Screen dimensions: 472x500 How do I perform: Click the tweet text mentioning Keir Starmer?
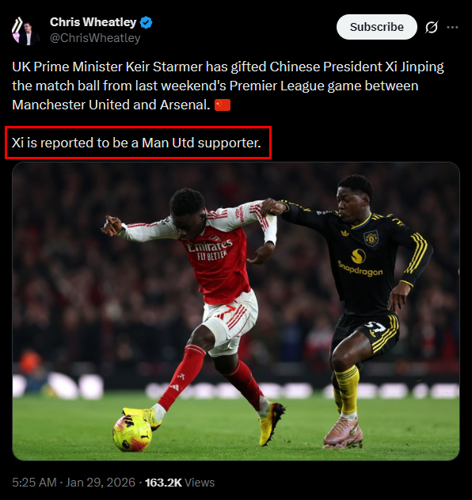coord(227,86)
